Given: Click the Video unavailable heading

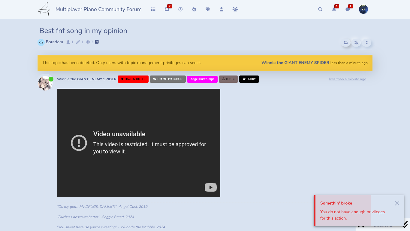Looking at the screenshot, I should [119, 134].
